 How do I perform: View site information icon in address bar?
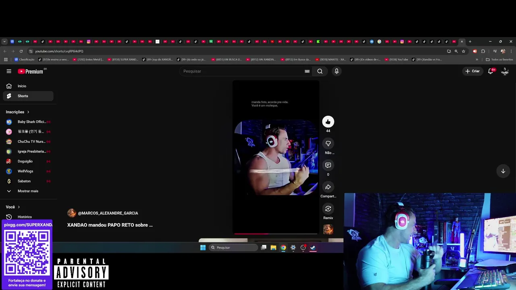tap(31, 51)
